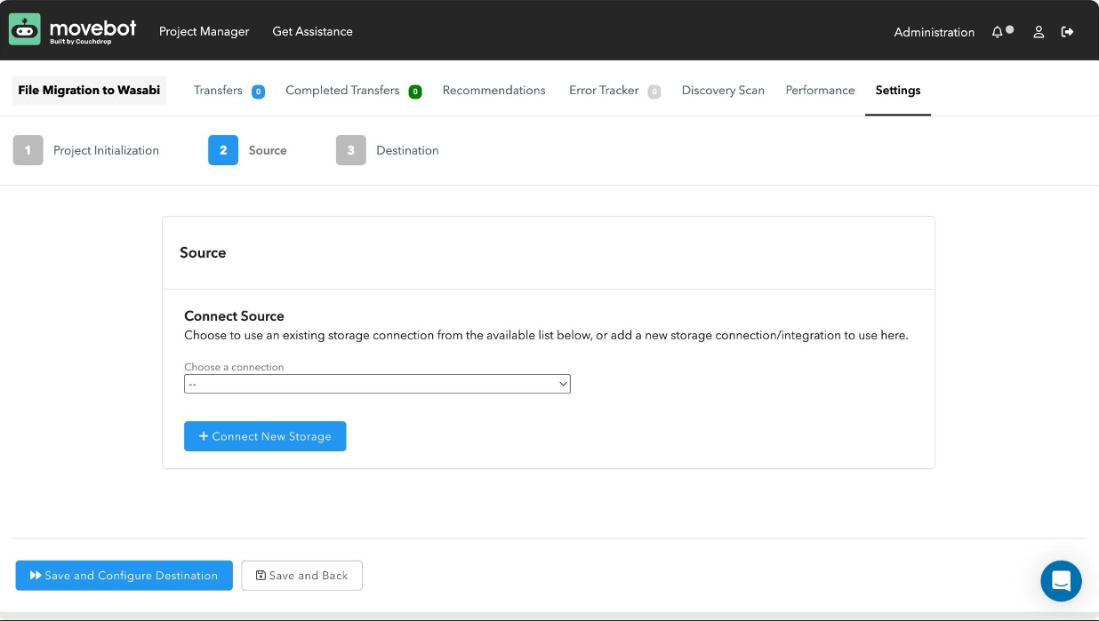The image size is (1099, 621).
Task: Click the step 2 number badge
Action: [223, 150]
